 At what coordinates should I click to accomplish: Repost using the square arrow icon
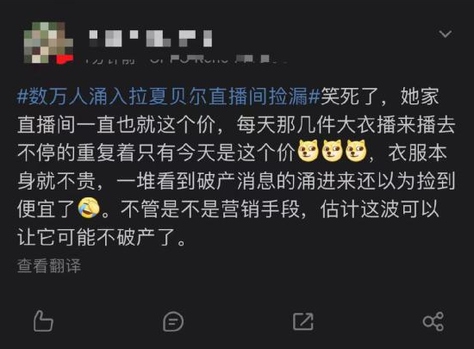click(302, 321)
